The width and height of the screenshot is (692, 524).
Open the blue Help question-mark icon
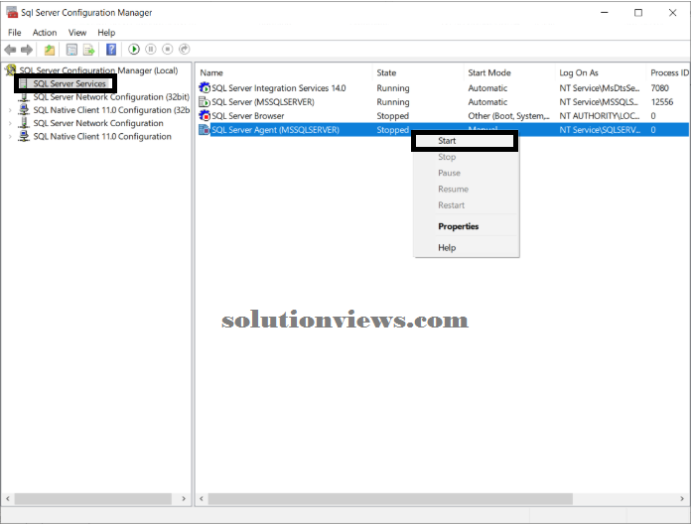[x=111, y=50]
